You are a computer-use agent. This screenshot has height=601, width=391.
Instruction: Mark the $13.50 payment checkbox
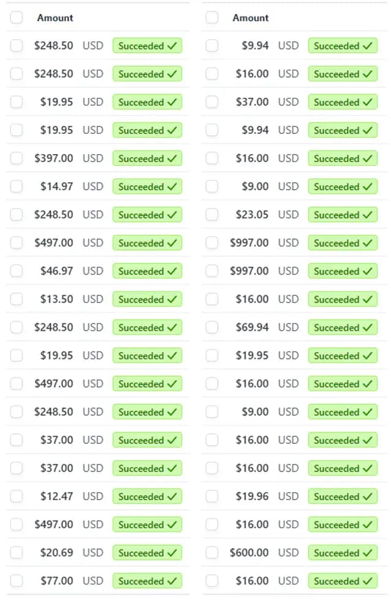point(16,299)
